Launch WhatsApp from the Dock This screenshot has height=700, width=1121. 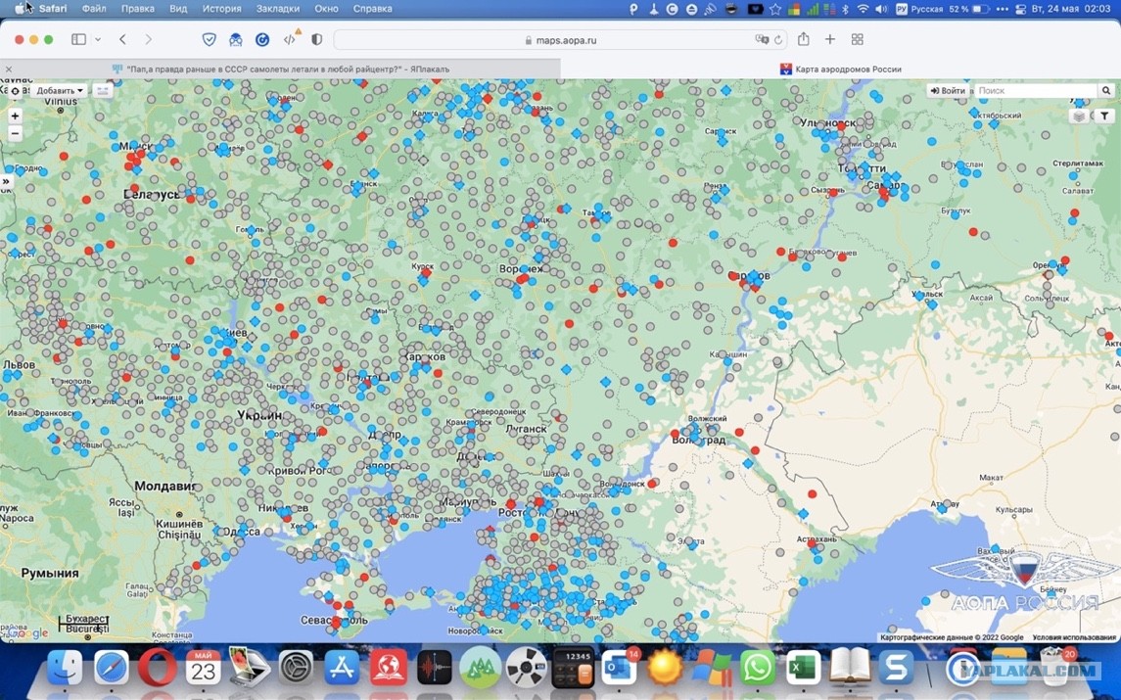[757, 668]
